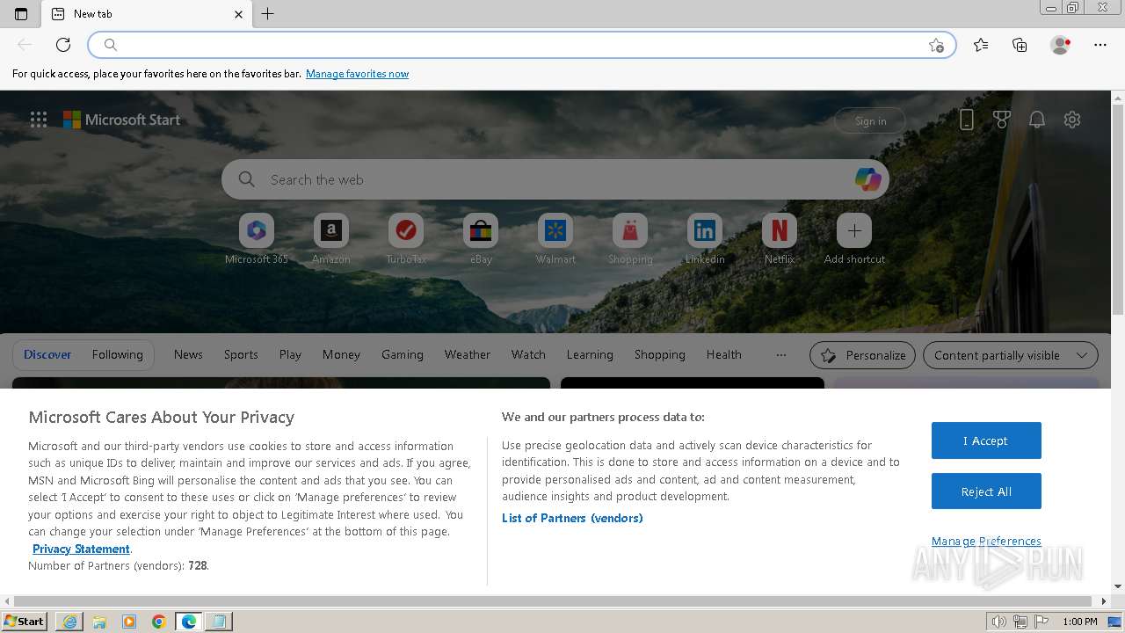Open the Health category
The width and height of the screenshot is (1125, 633).
tap(724, 354)
